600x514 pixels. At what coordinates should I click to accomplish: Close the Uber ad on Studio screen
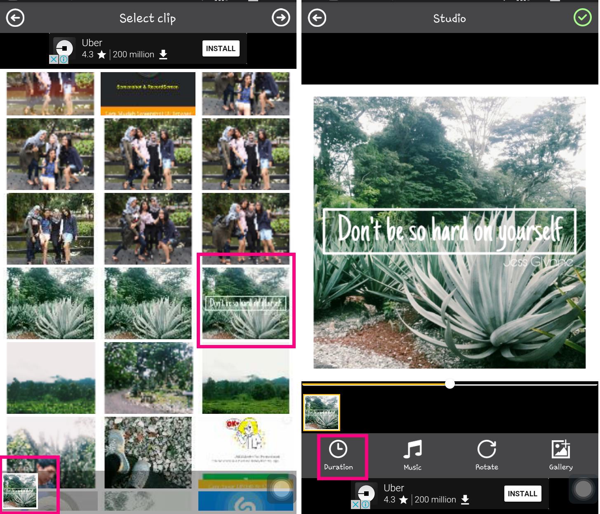(355, 505)
